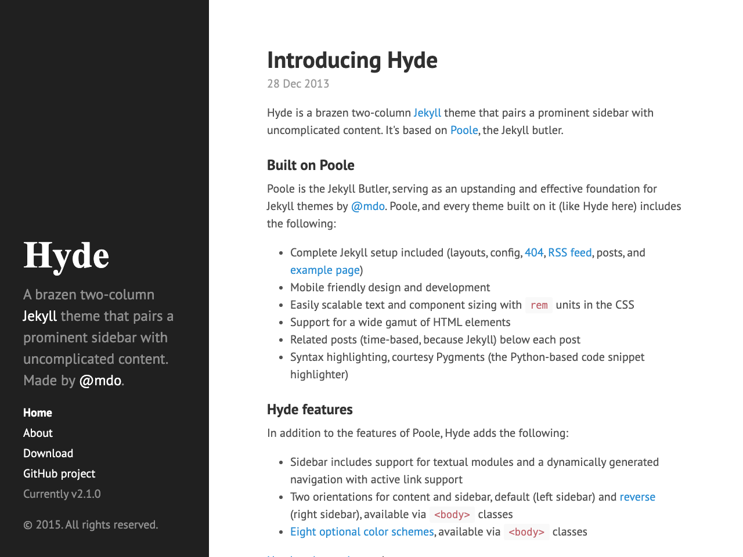
Task: Open the @mdo link in the sidebar
Action: (x=100, y=381)
